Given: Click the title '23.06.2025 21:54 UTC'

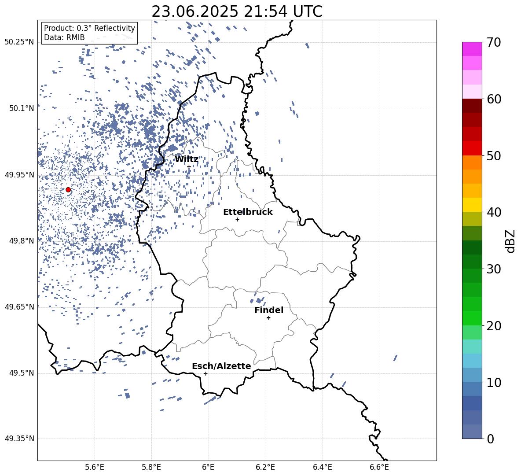Looking at the screenshot, I should [x=237, y=11].
